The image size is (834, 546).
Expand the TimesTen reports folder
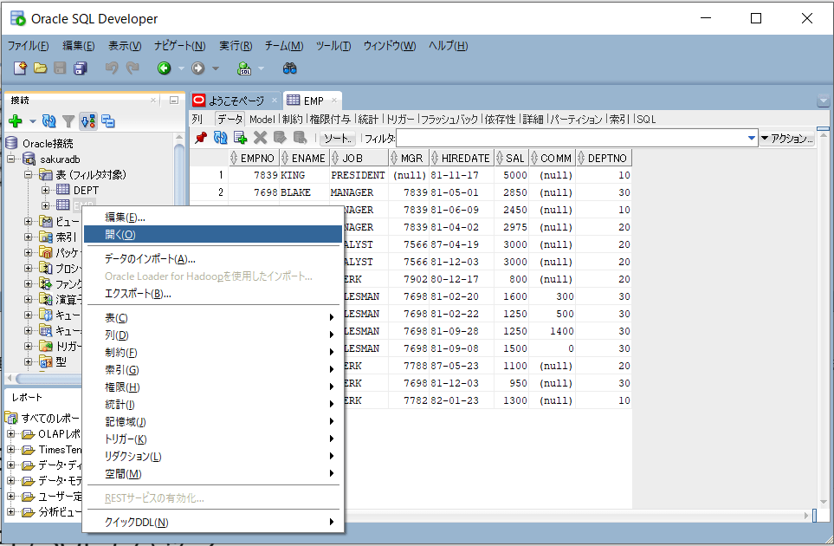pyautogui.click(x=10, y=450)
